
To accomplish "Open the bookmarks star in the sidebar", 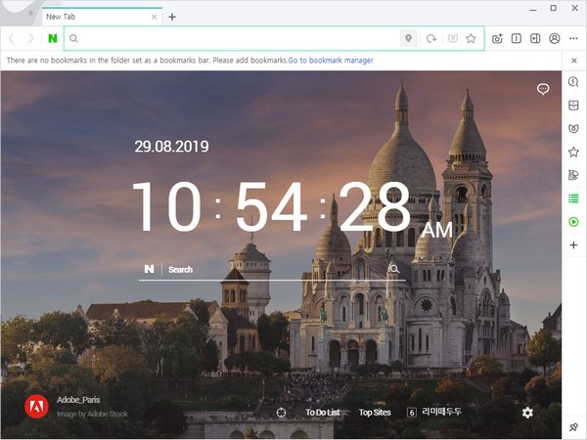I will tap(574, 152).
